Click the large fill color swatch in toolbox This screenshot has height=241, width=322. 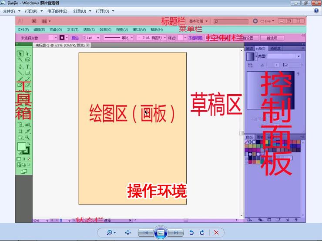coord(21,147)
